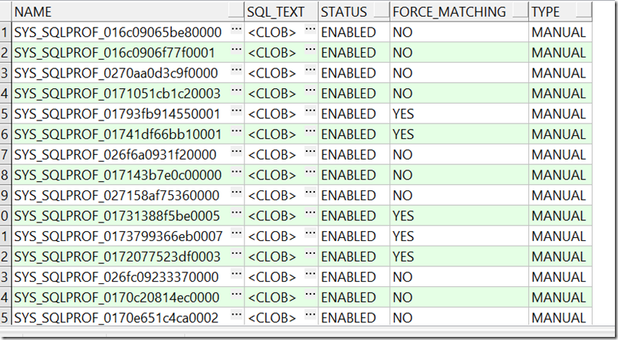Click ellipsis next to SYS_SQLPROF_0173799366eb0007 name
The height and width of the screenshot is (340, 618).
[236, 233]
